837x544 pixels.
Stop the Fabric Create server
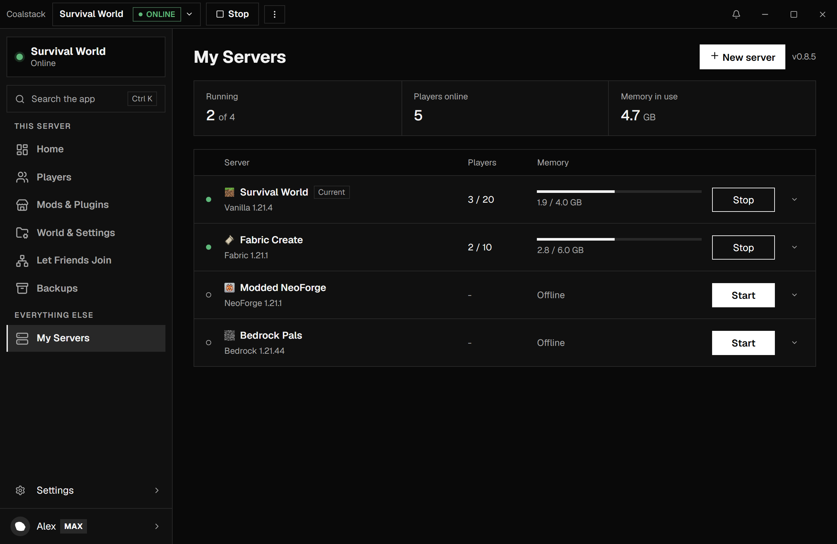click(743, 247)
